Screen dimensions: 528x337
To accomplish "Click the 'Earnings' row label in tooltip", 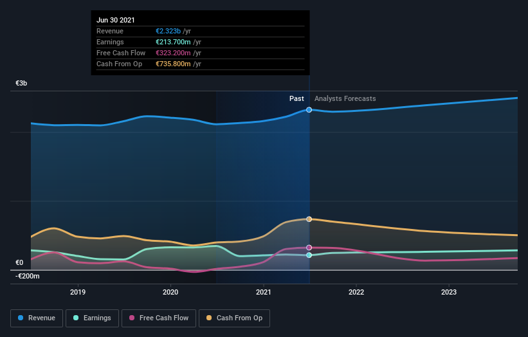I will pos(110,42).
